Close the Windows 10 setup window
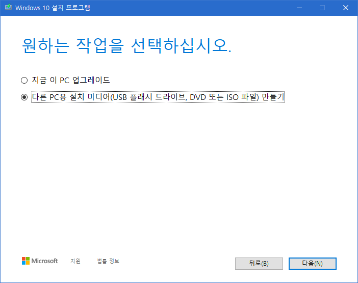Screen dimensions: 358x283 coord(346,8)
